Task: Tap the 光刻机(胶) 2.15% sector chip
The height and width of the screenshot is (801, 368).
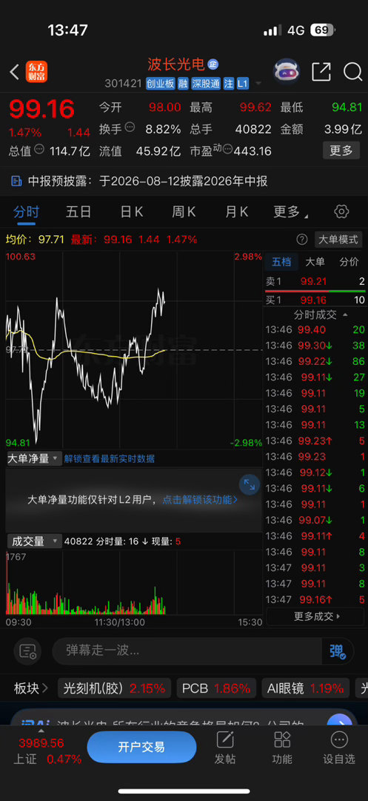Action: tap(114, 688)
